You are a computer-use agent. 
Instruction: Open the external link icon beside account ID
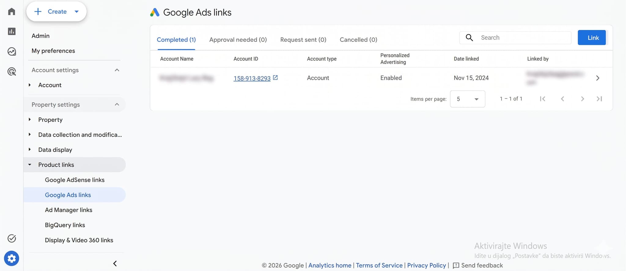coord(275,78)
